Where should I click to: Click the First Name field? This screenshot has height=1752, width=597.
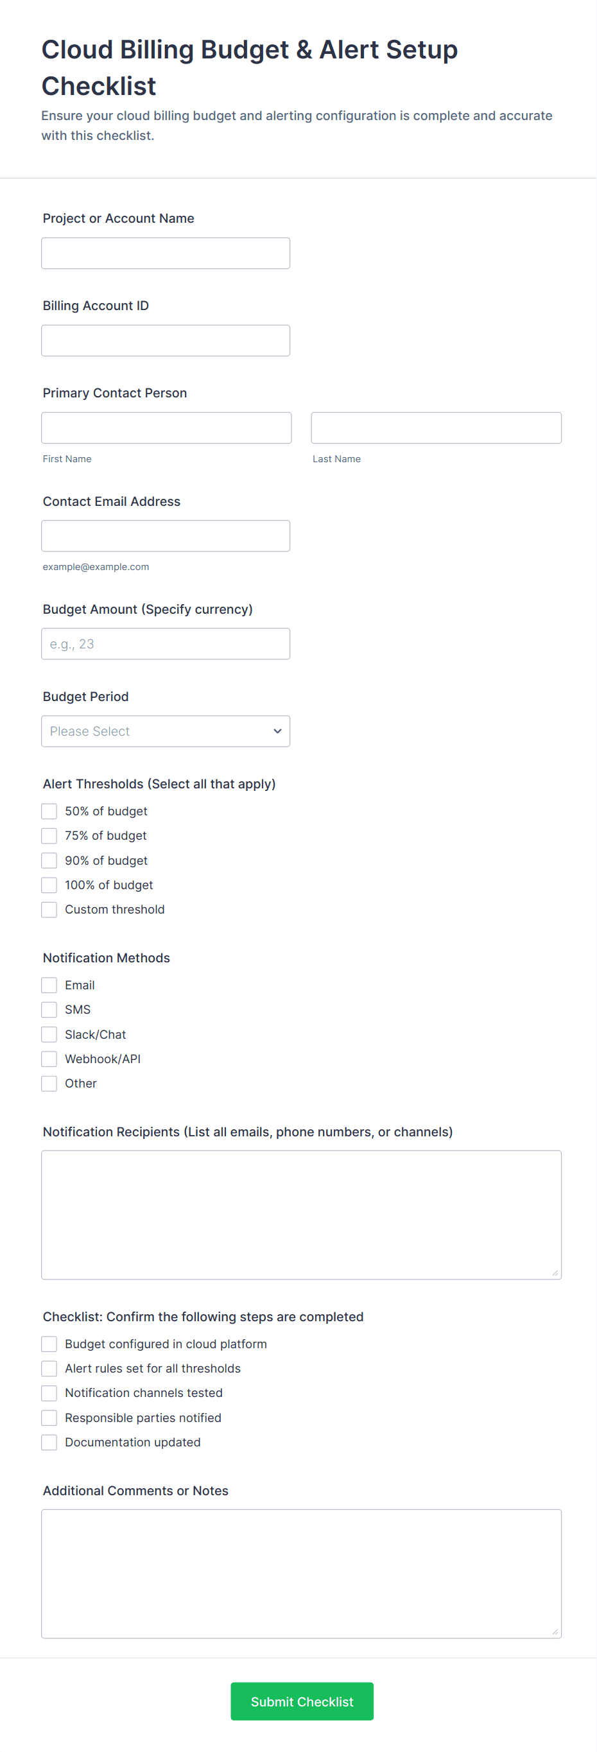[x=167, y=428]
